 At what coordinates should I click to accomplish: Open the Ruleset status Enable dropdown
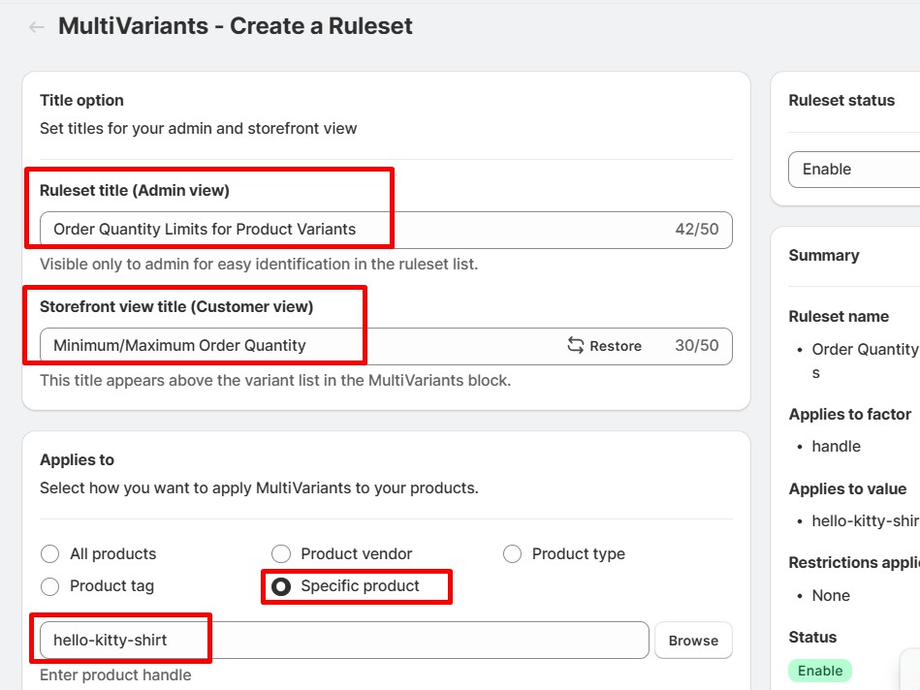854,170
